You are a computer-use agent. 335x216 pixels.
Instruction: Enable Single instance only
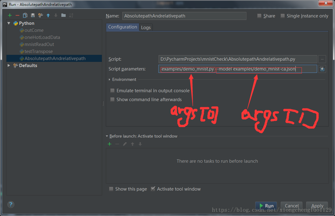tap(283, 16)
